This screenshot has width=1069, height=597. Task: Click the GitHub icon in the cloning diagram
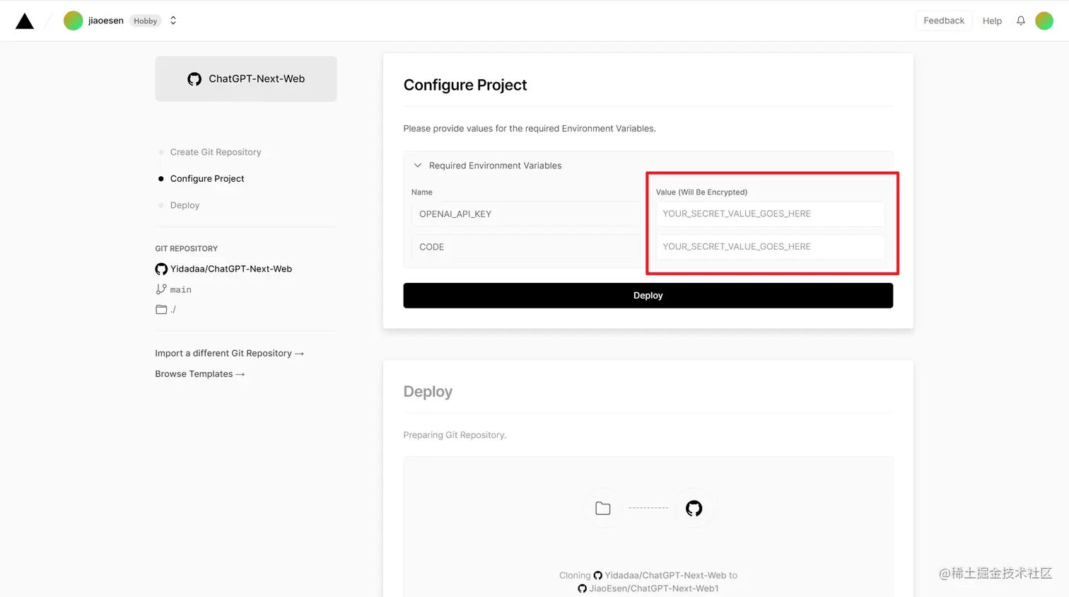694,508
